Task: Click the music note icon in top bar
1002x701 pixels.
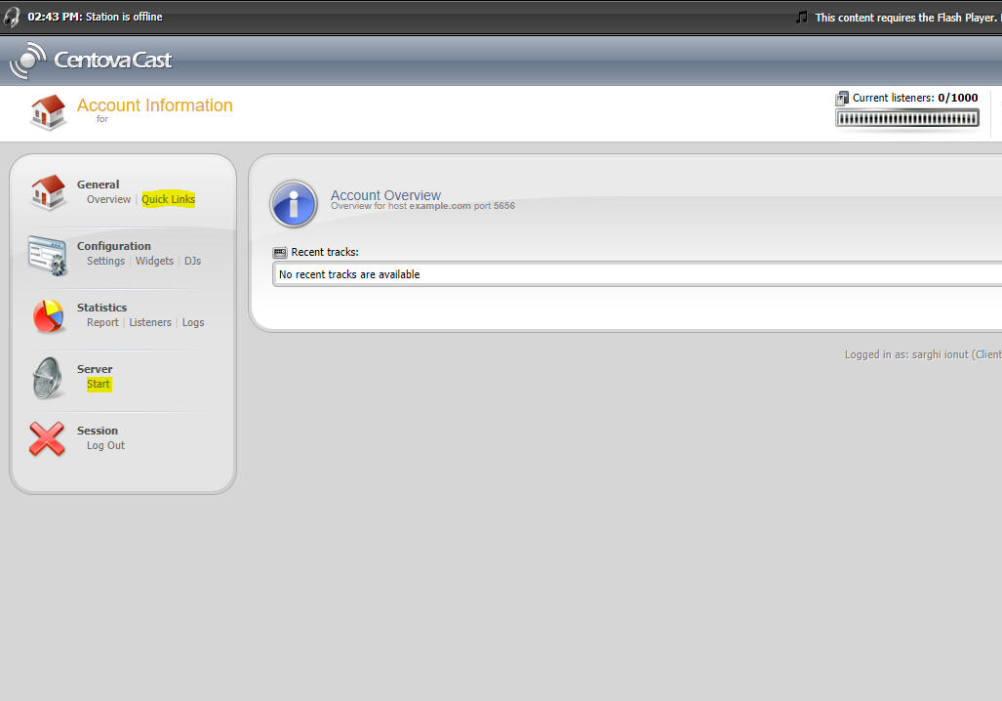Action: pyautogui.click(x=802, y=17)
